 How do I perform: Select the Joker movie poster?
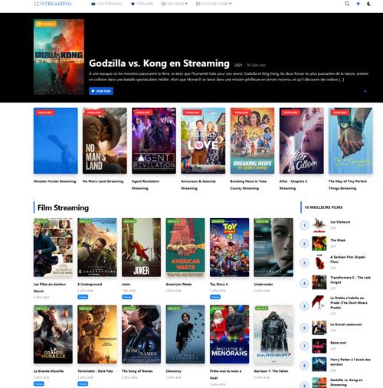coord(141,247)
